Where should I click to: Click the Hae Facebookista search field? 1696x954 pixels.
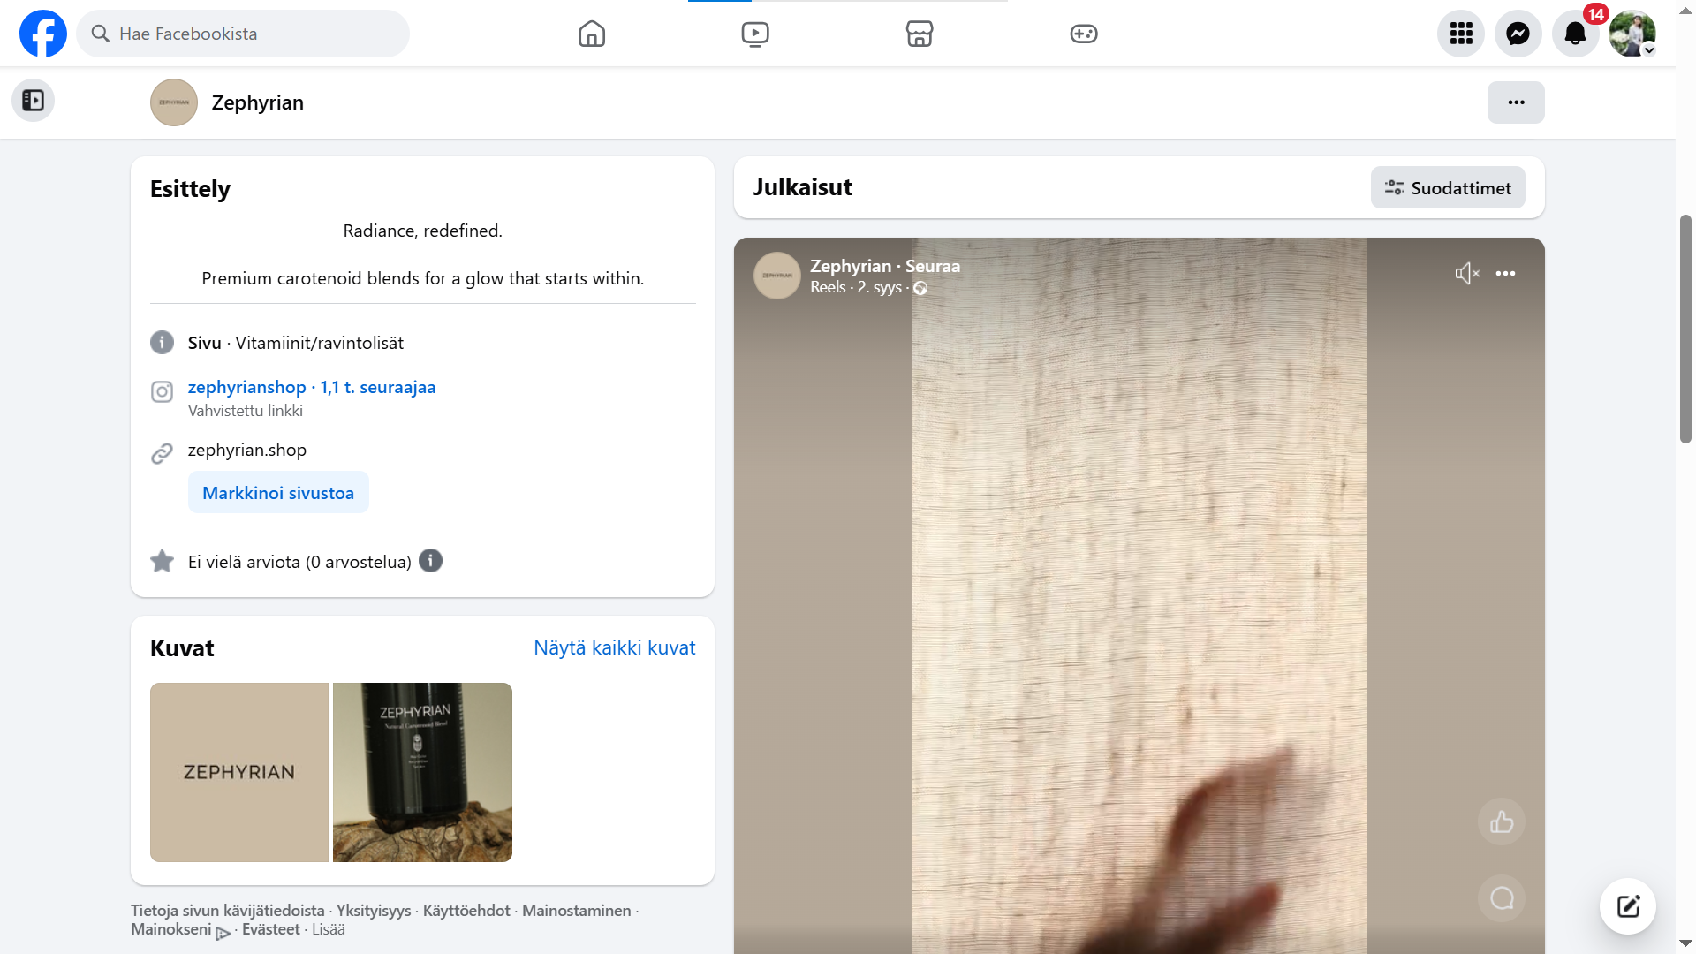pyautogui.click(x=243, y=34)
